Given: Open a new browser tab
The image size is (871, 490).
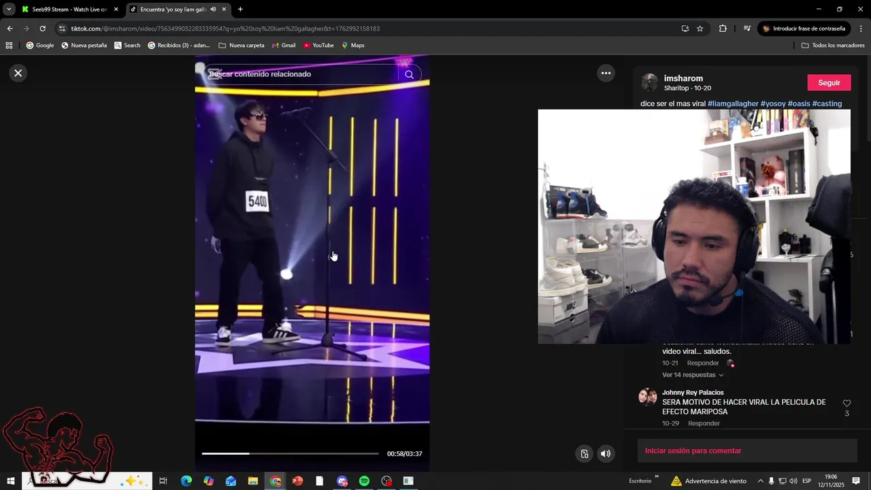Looking at the screenshot, I should click(240, 10).
